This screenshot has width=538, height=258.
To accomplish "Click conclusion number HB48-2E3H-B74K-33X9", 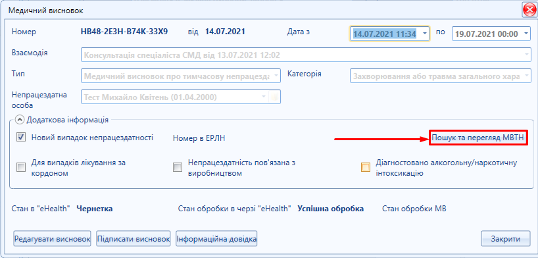I will pyautogui.click(x=124, y=32).
